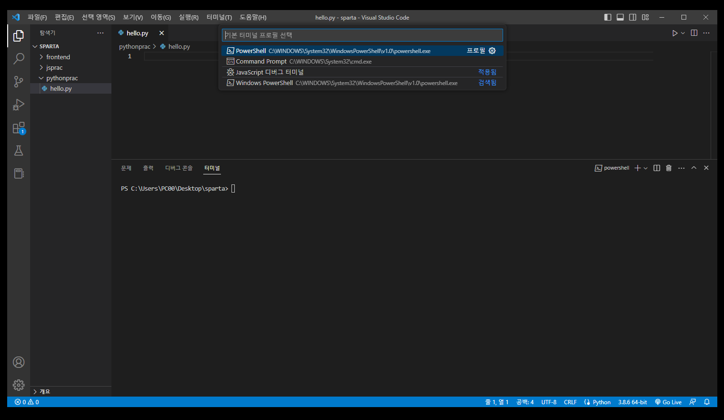Image resolution: width=724 pixels, height=420 pixels.
Task: Toggle bottom panel layout icon
Action: click(620, 17)
